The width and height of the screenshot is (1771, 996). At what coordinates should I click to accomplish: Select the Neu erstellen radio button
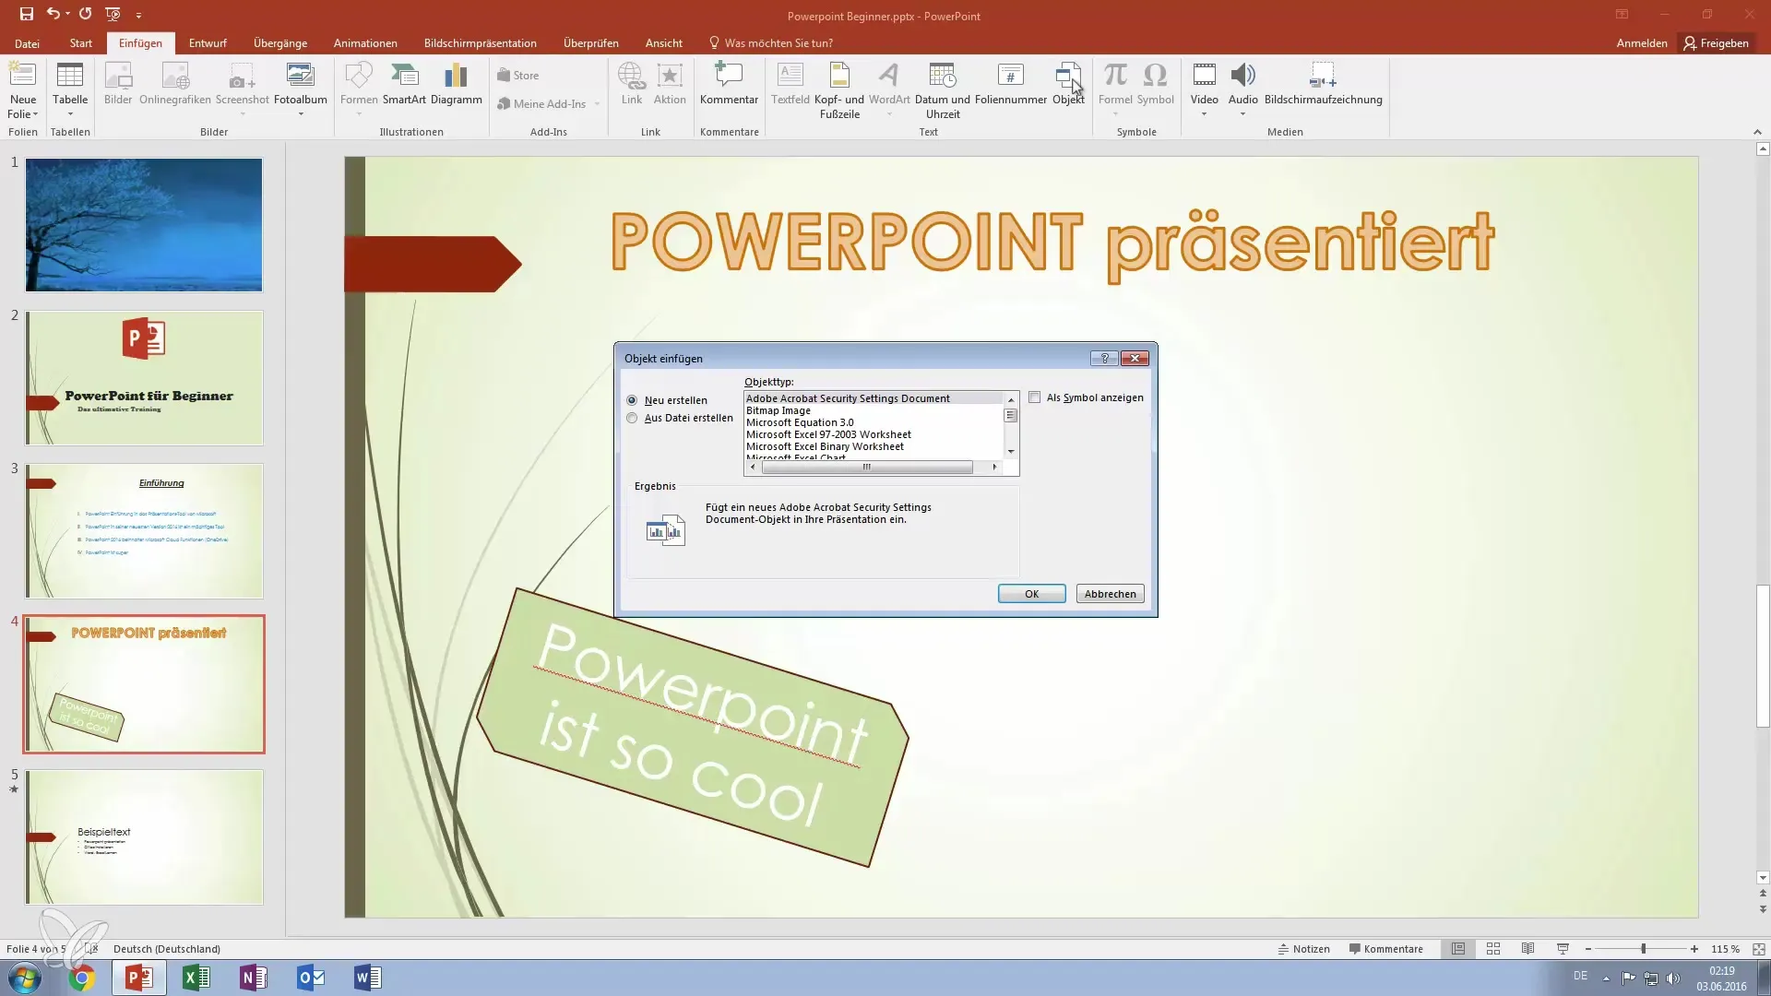pos(632,400)
